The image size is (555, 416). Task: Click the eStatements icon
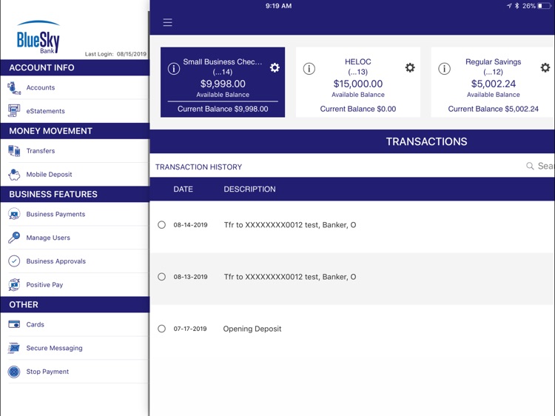point(14,111)
